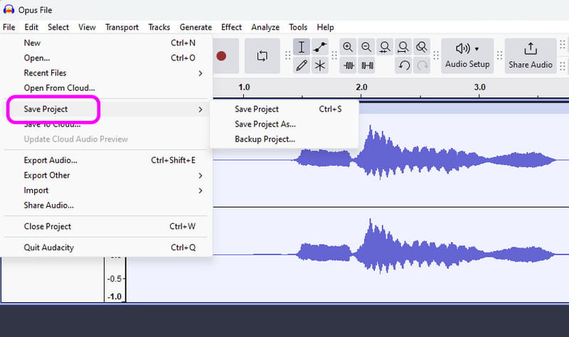
Task: Choose Quit Audacity menu item
Action: tap(106, 247)
